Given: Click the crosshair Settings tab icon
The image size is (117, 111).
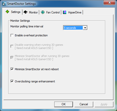Looking at the screenshot, I should pos(7,12).
